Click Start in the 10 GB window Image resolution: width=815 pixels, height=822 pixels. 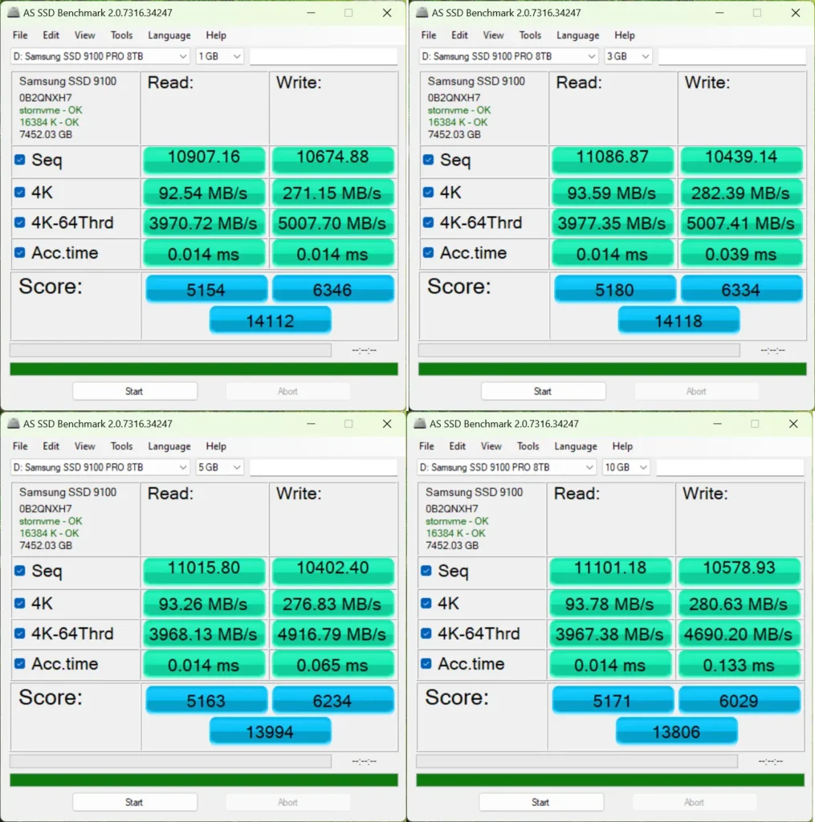pos(541,802)
